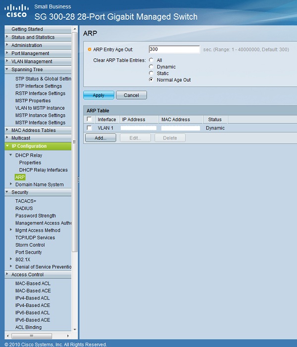
Task: Choose Normal Age Out radio button
Action: [151, 80]
